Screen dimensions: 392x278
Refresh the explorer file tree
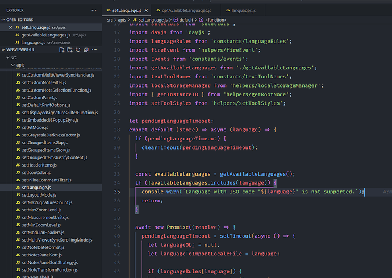79,50
